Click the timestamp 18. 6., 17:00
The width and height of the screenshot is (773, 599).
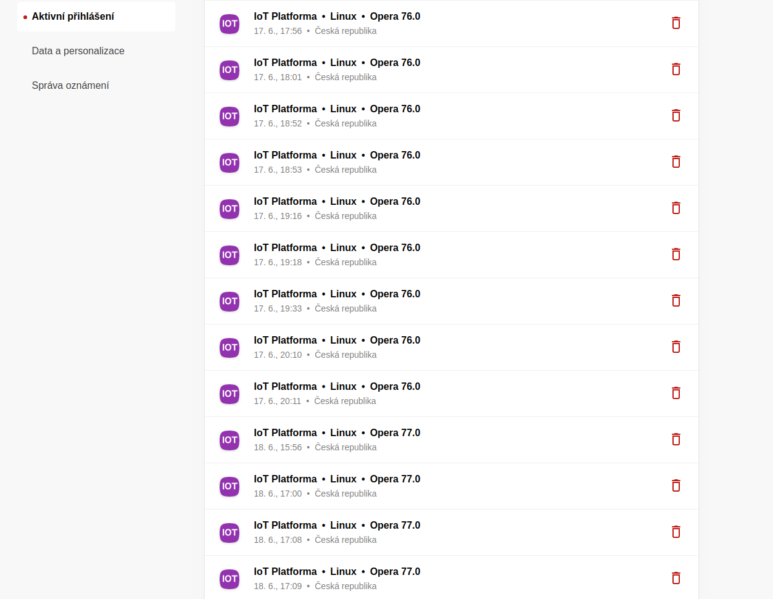pyautogui.click(x=278, y=494)
